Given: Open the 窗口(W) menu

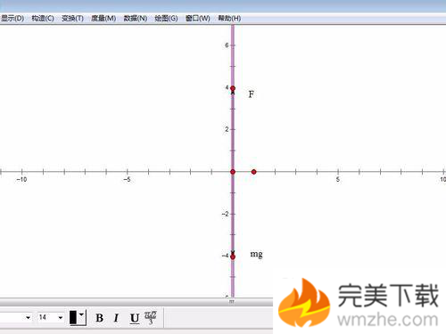Looking at the screenshot, I should coord(198,19).
